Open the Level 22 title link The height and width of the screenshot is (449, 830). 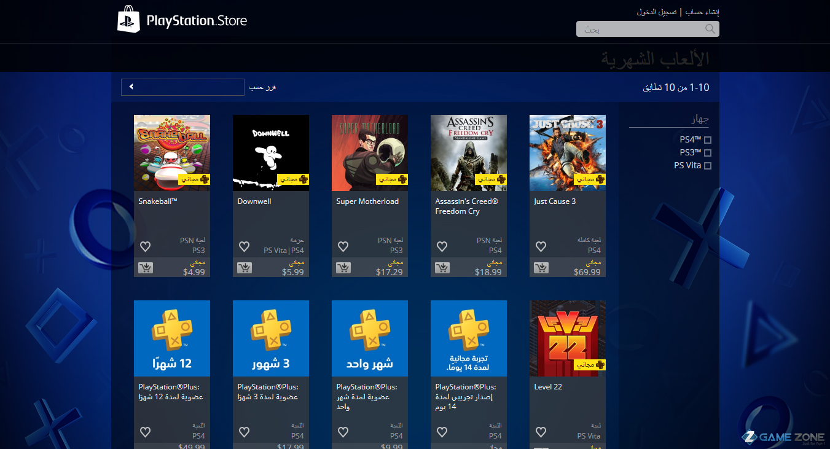click(x=548, y=387)
